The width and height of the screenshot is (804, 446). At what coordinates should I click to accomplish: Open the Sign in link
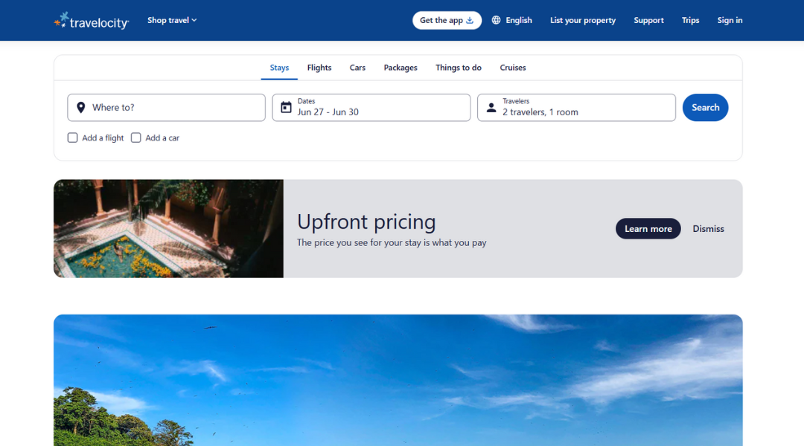click(730, 21)
